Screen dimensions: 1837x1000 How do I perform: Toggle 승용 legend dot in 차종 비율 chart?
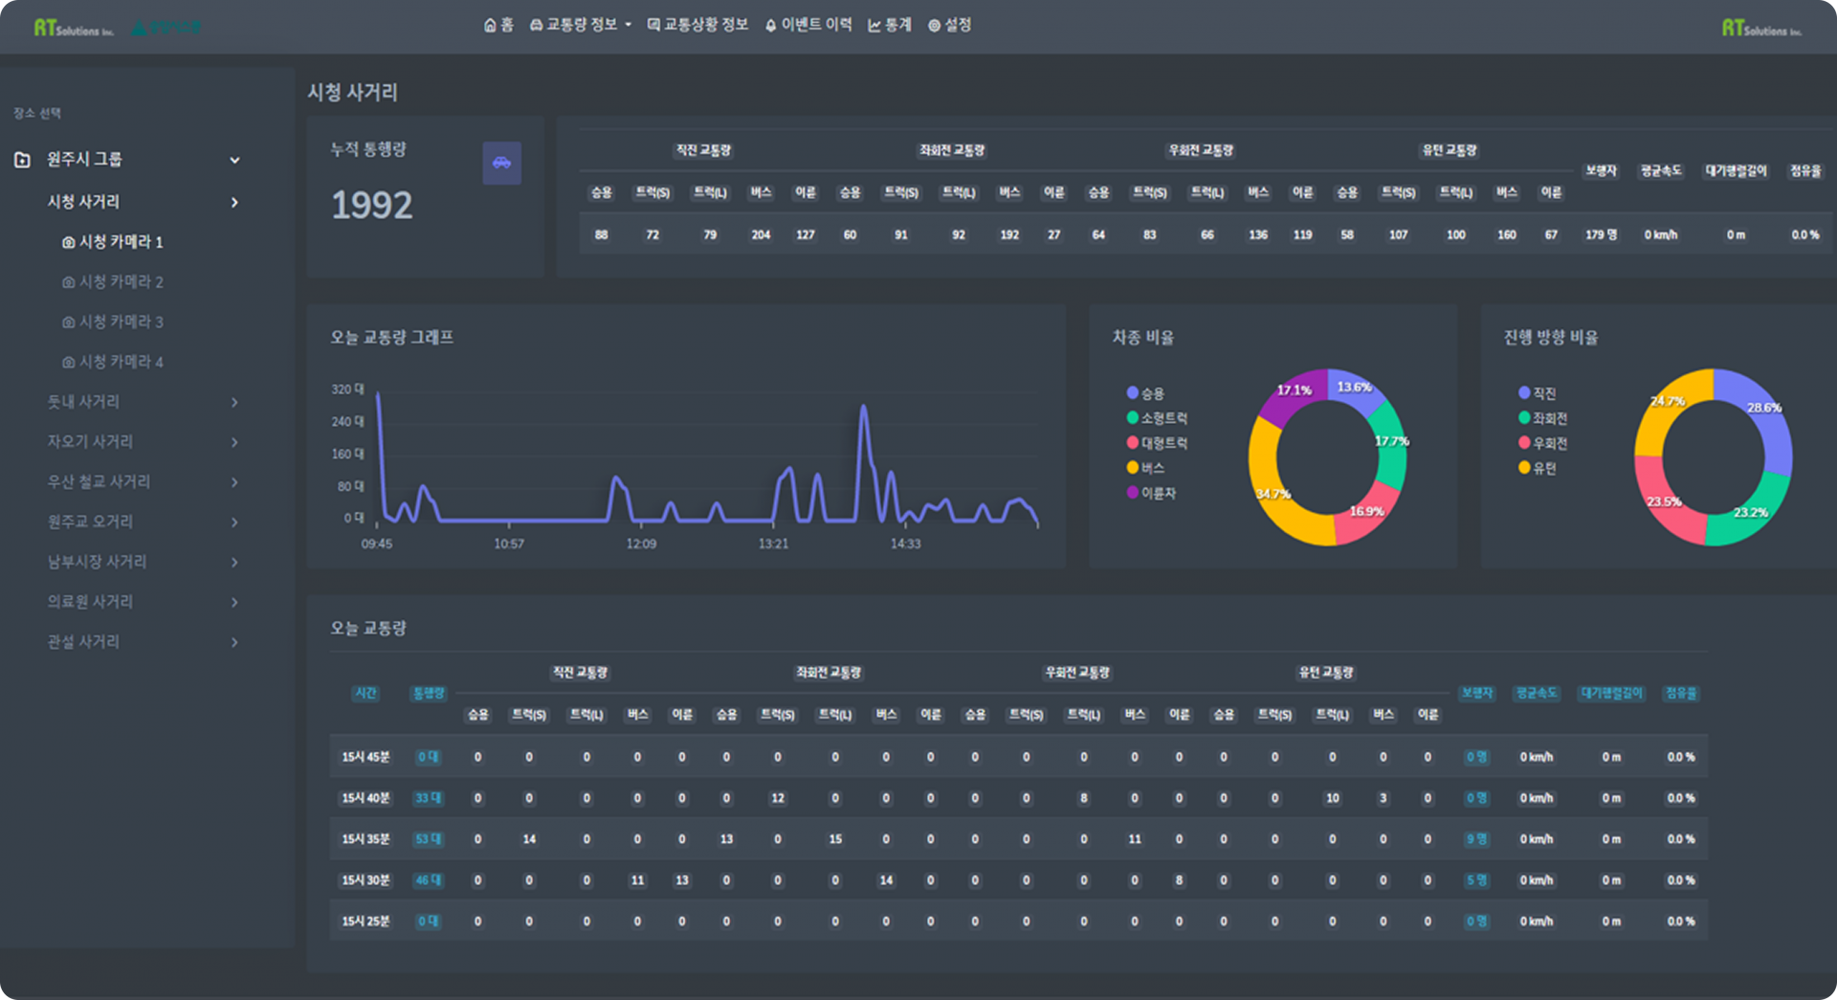(x=1132, y=393)
